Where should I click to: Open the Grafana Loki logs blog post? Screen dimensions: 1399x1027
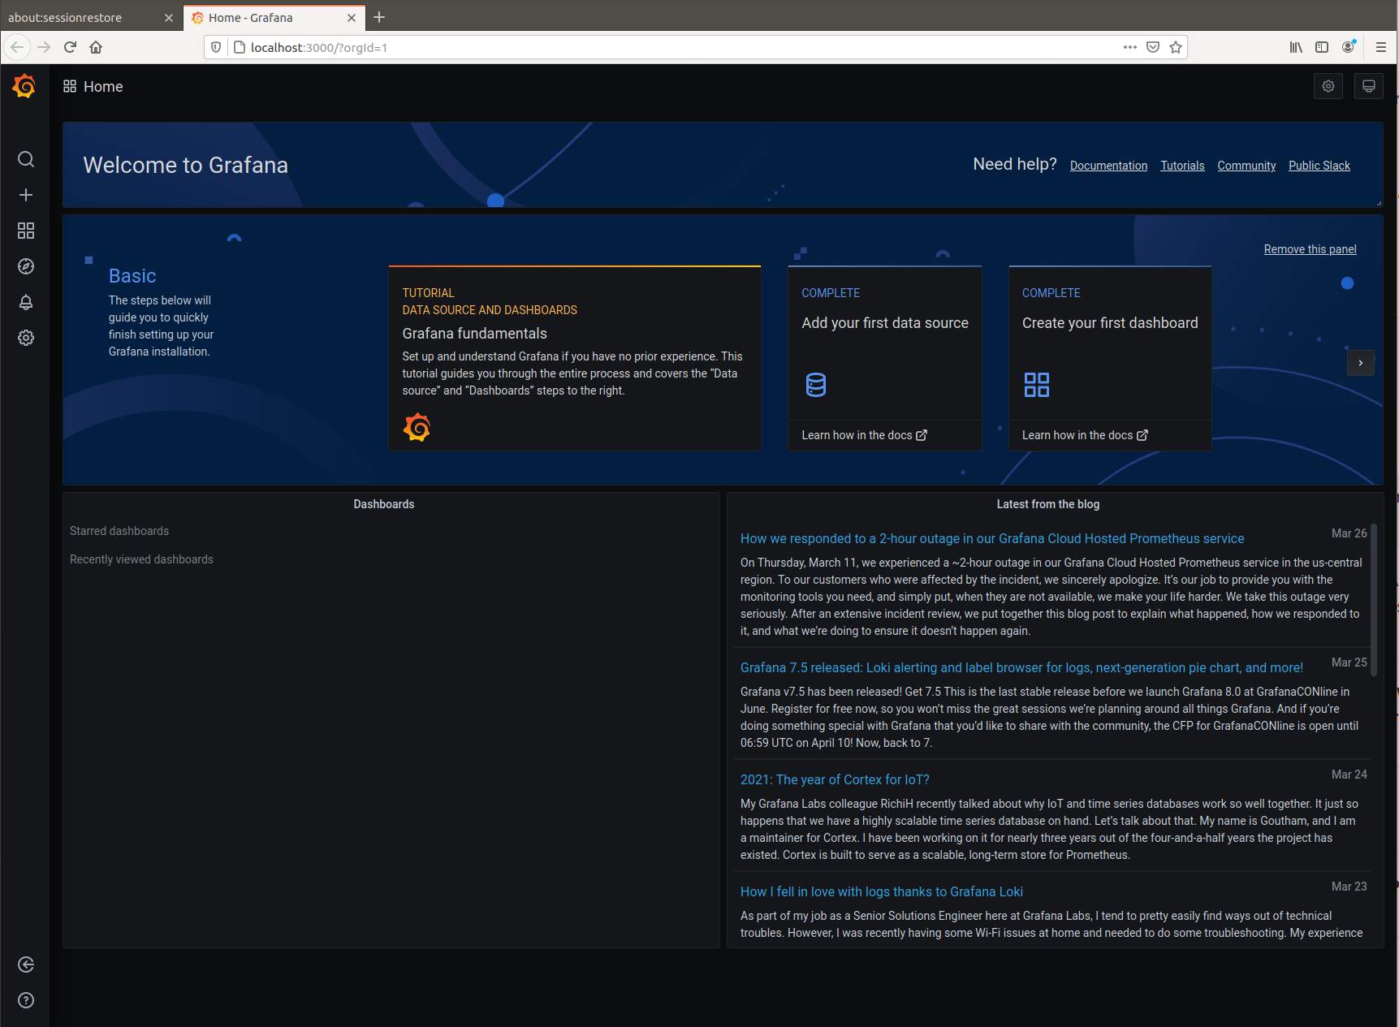pyautogui.click(x=882, y=891)
